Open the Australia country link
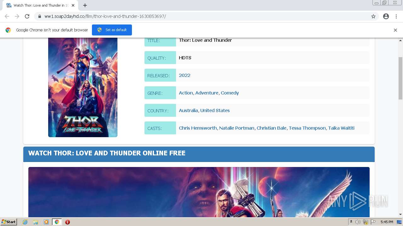 188,110
